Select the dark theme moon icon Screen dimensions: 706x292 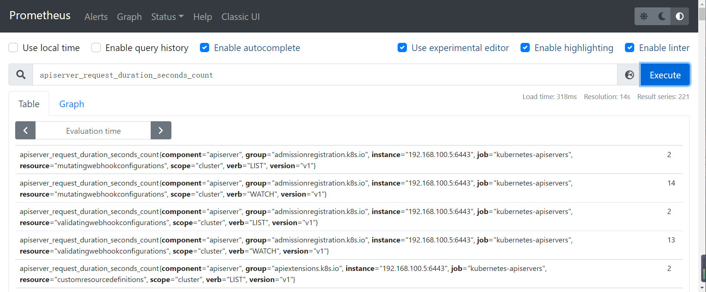662,16
